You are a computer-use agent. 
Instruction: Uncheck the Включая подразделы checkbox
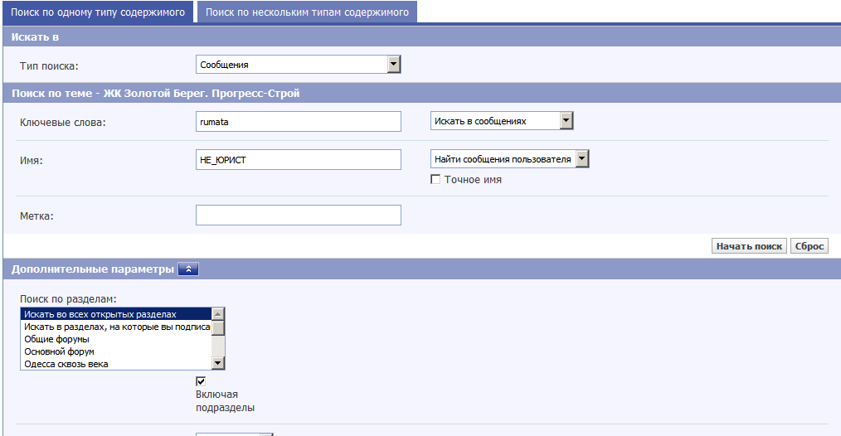click(x=201, y=381)
